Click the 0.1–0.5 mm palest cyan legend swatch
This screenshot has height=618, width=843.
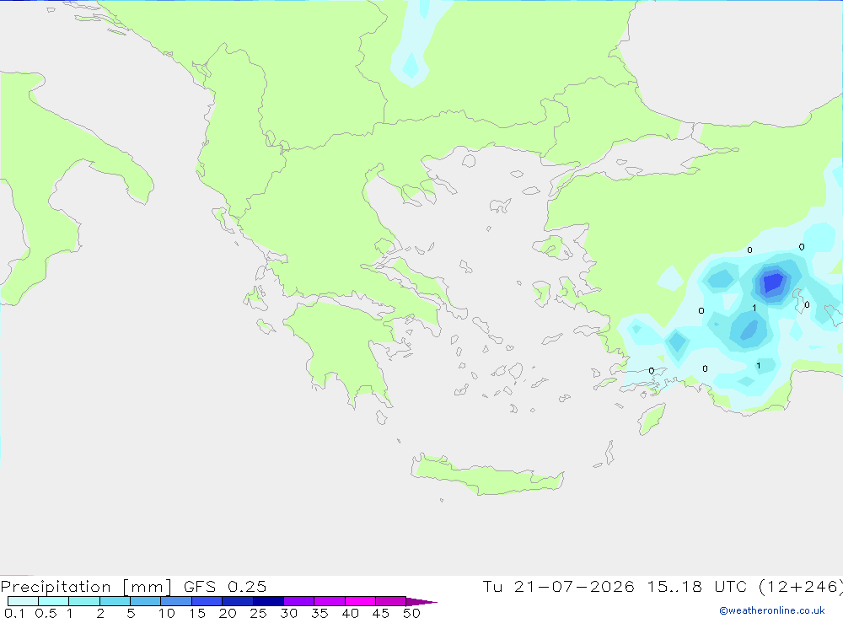[x=23, y=601]
